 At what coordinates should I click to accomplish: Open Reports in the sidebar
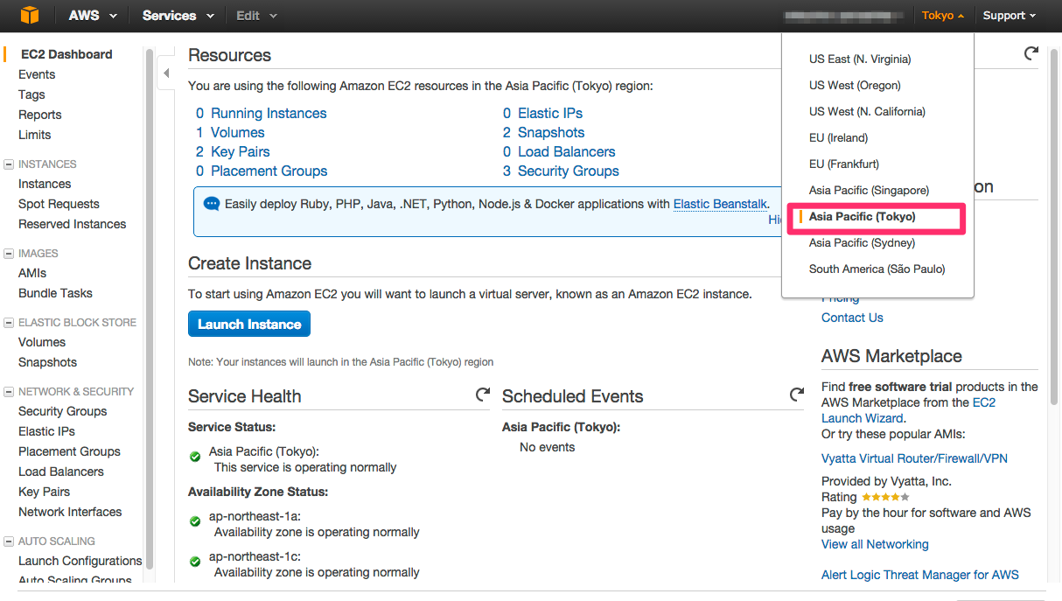coord(40,115)
